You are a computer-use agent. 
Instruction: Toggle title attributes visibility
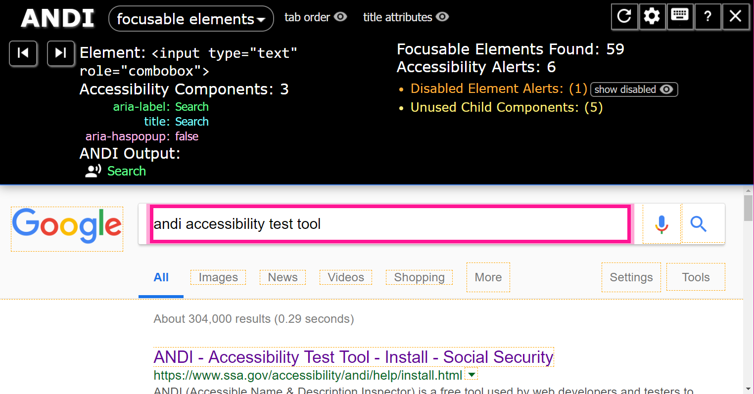[x=406, y=17]
